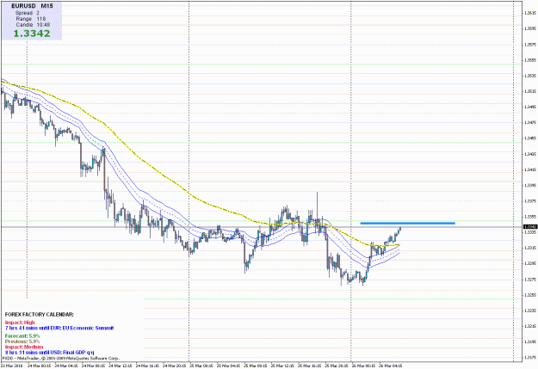The image size is (538, 369).
Task: Click the 1.3375 price axis label
Action: 530,201
